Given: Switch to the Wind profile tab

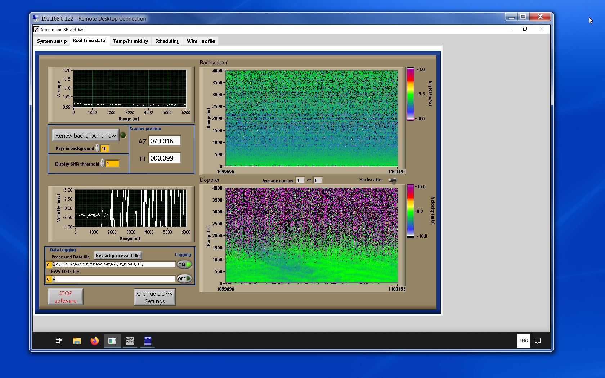Looking at the screenshot, I should click(x=201, y=41).
